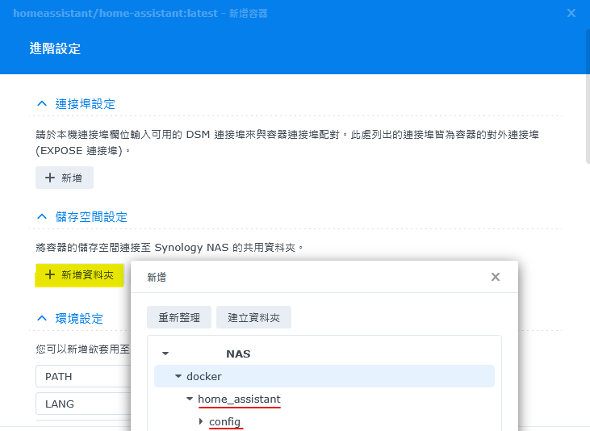Select the NAS root node
This screenshot has width=590, height=431.
click(x=238, y=354)
